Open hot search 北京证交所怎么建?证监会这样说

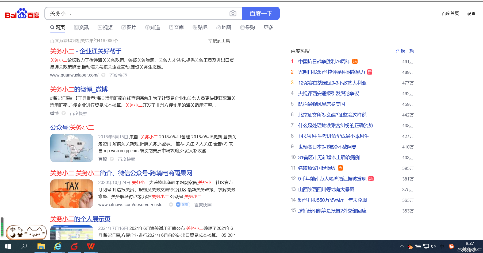tap(332, 115)
